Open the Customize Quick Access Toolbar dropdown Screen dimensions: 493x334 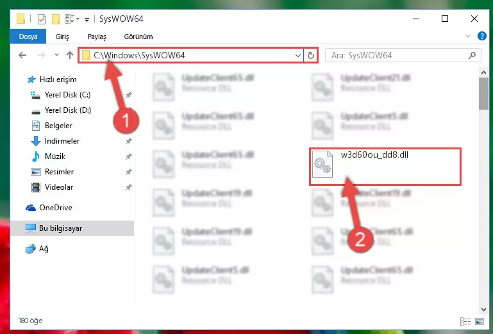pos(87,20)
